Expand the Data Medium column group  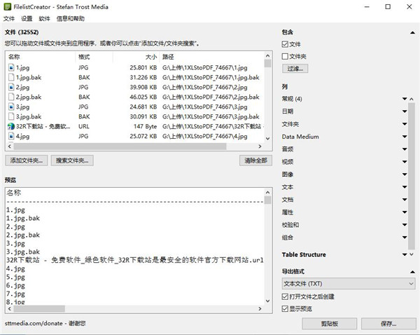[x=405, y=136]
